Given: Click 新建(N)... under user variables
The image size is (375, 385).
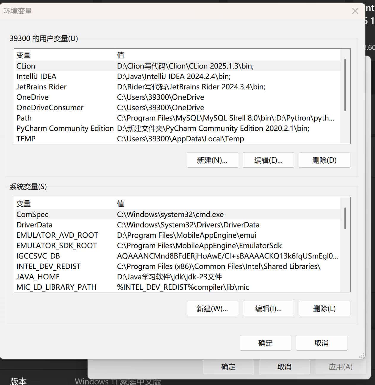Looking at the screenshot, I should pos(212,160).
